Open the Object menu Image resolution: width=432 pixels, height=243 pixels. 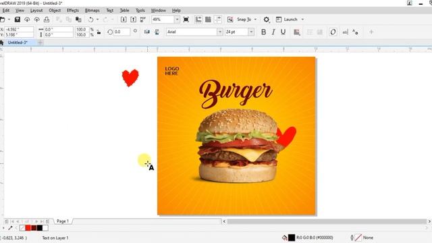[x=55, y=11]
